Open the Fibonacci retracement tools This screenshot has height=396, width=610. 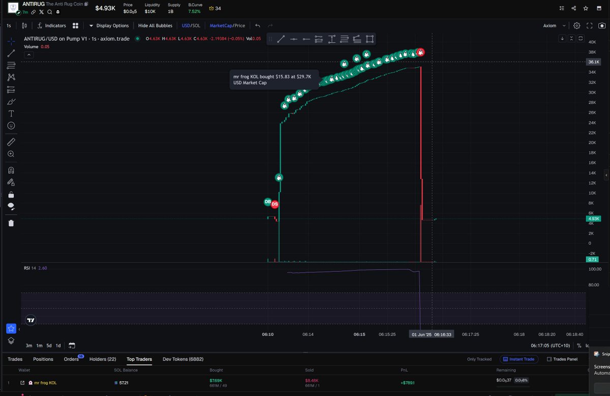click(x=11, y=65)
